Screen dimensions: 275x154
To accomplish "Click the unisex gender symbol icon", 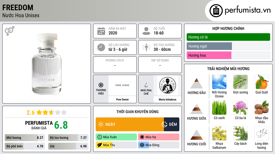I will [x=10, y=31].
